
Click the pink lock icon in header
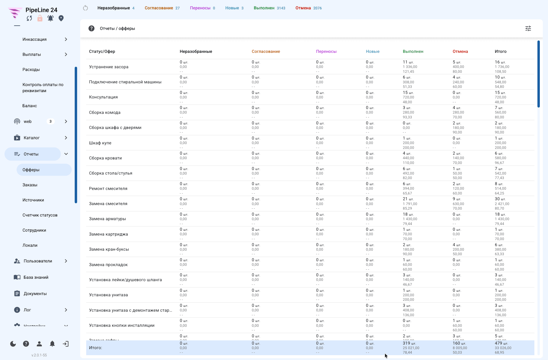point(40,18)
